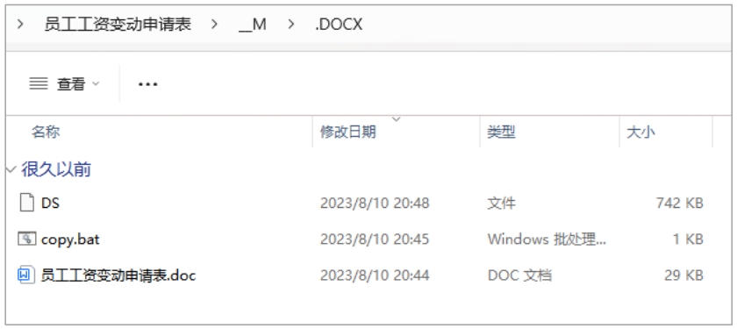Select the copy.bat file name
737x329 pixels.
pyautogui.click(x=70, y=240)
